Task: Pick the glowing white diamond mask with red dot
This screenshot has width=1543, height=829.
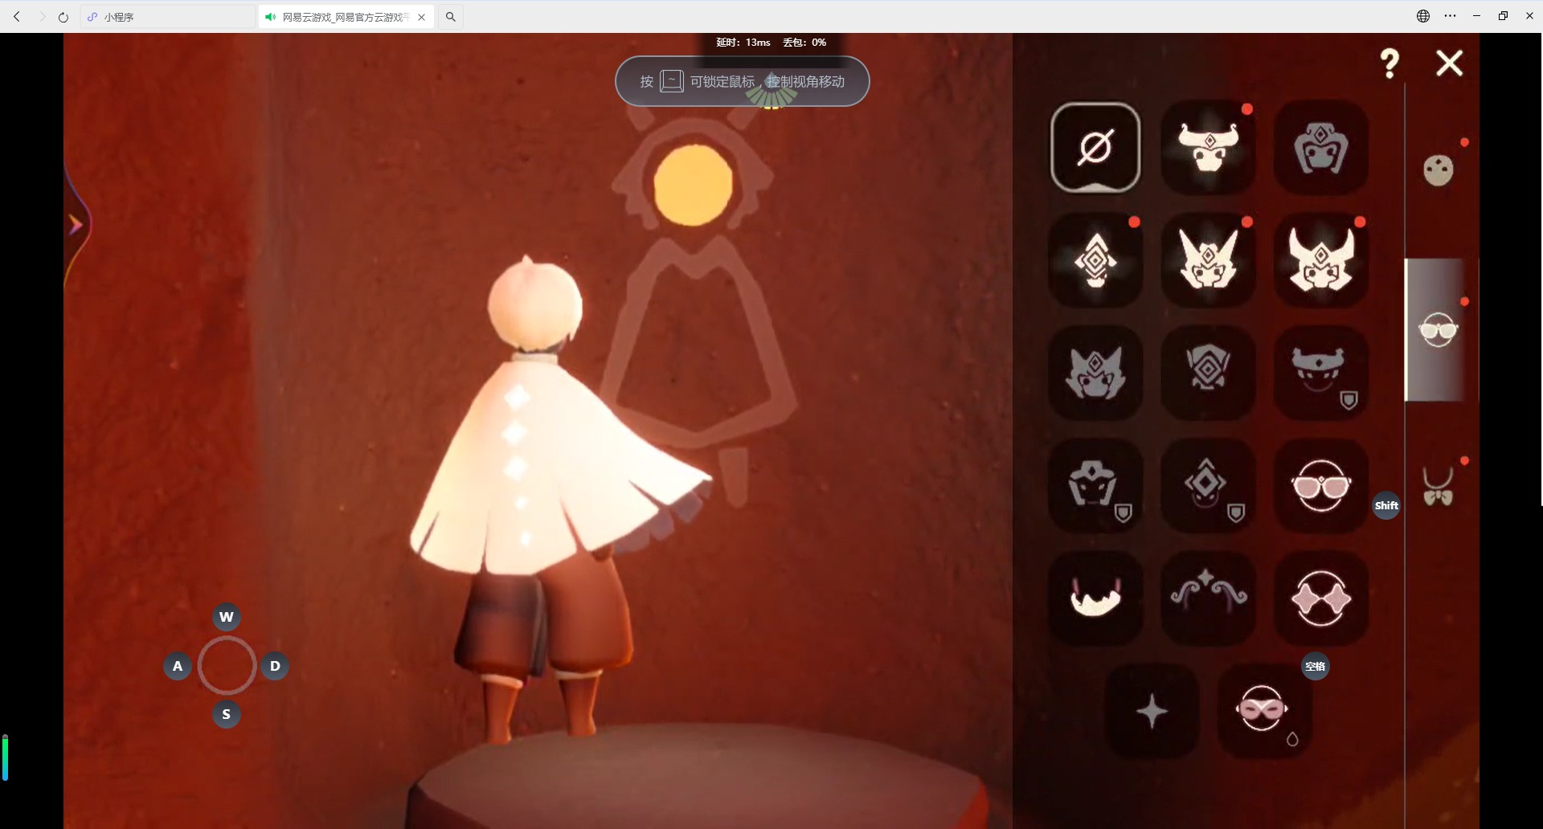Action: [1095, 260]
